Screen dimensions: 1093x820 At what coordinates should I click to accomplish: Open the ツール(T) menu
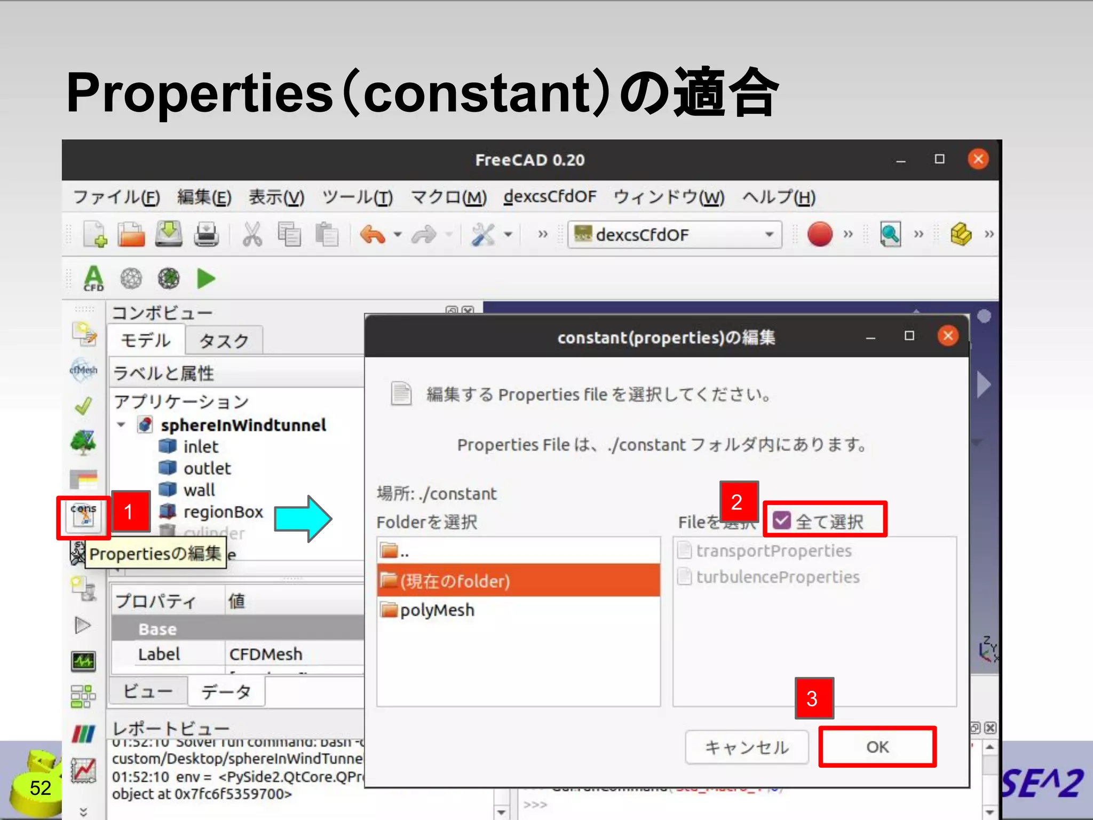(357, 197)
